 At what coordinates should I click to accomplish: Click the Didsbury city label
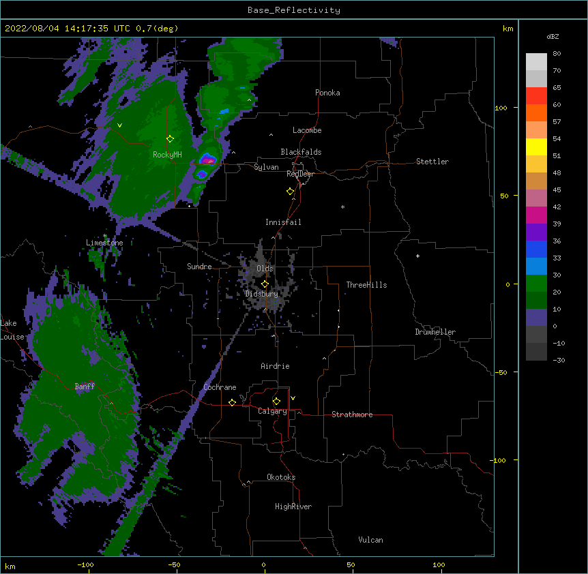click(x=261, y=294)
